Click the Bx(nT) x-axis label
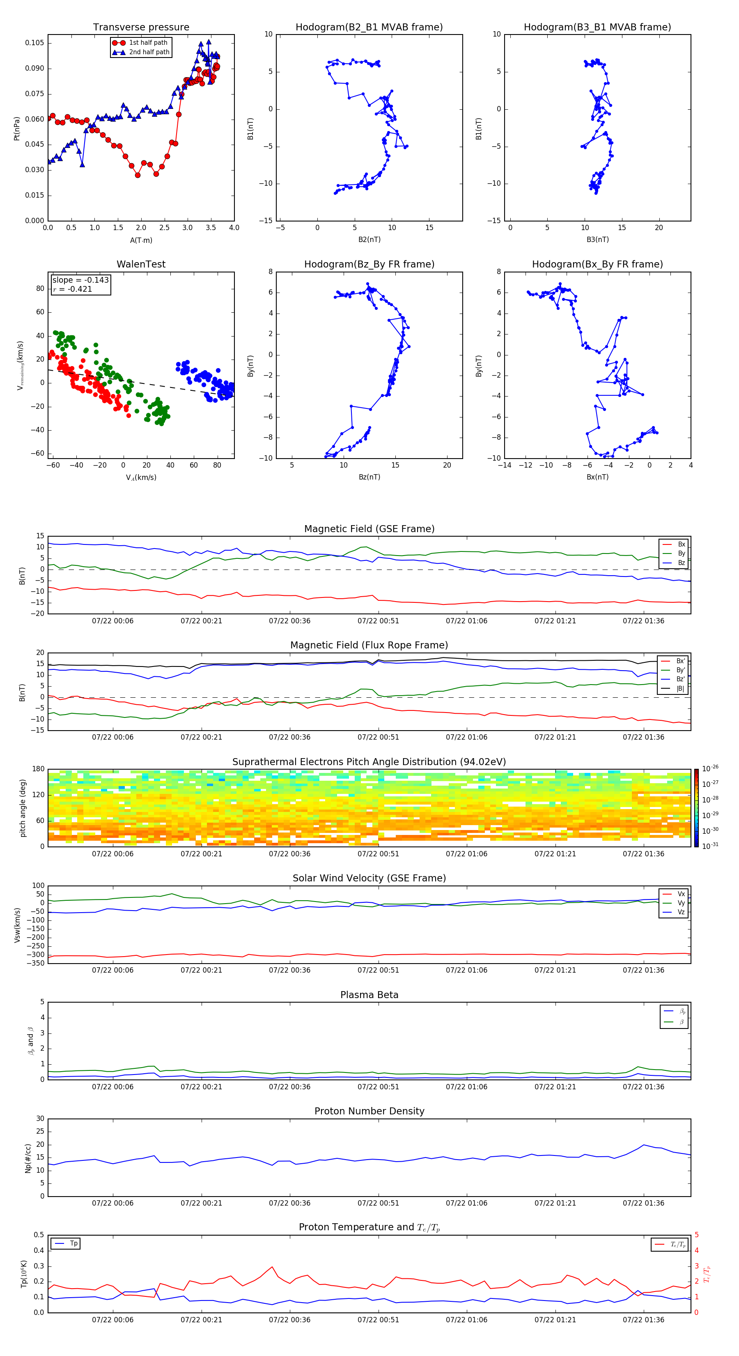The image size is (739, 1356). pos(597,477)
